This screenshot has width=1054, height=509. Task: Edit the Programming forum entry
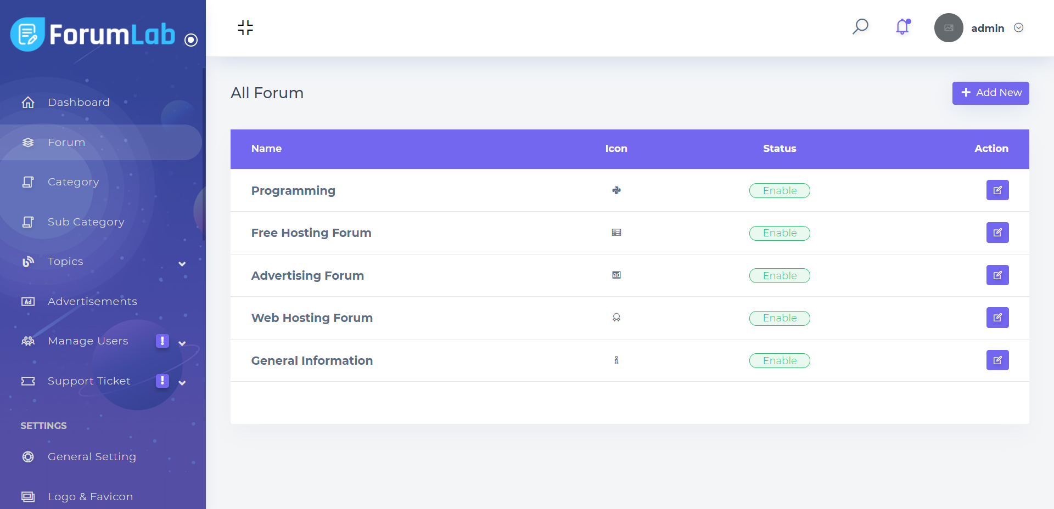tap(997, 190)
